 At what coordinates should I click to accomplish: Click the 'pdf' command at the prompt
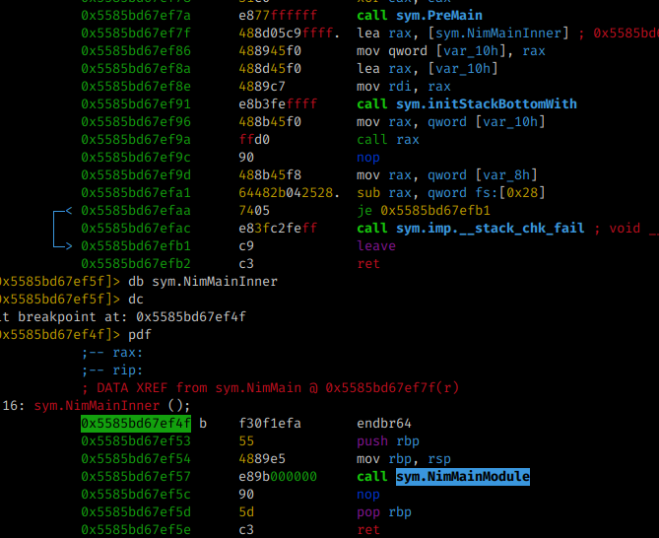pyautogui.click(x=140, y=335)
